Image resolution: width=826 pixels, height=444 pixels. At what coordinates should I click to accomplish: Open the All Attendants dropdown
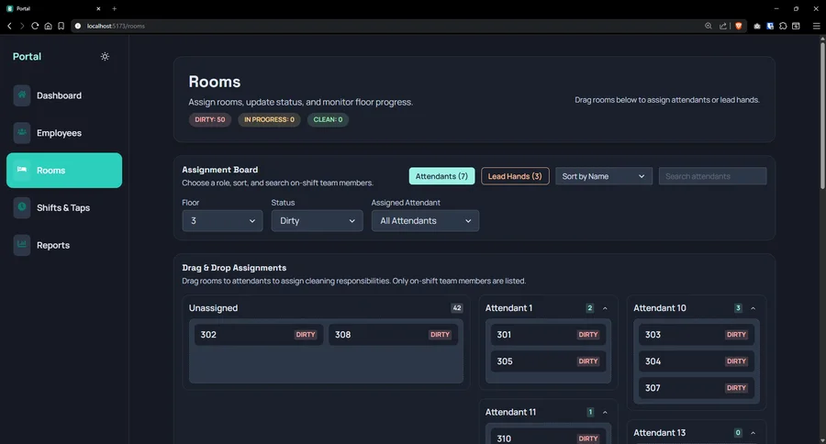[425, 221]
